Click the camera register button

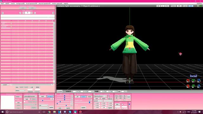coord(51,107)
